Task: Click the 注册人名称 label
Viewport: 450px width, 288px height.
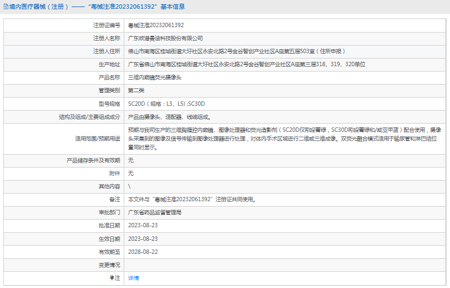Action: tap(106, 39)
